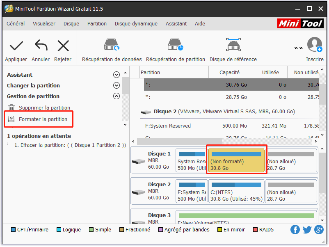Open the Aide menu
329x247 pixels.
coord(200,24)
